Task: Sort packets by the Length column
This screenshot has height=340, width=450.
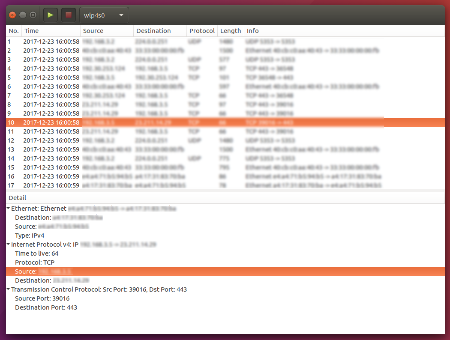Action: [231, 30]
